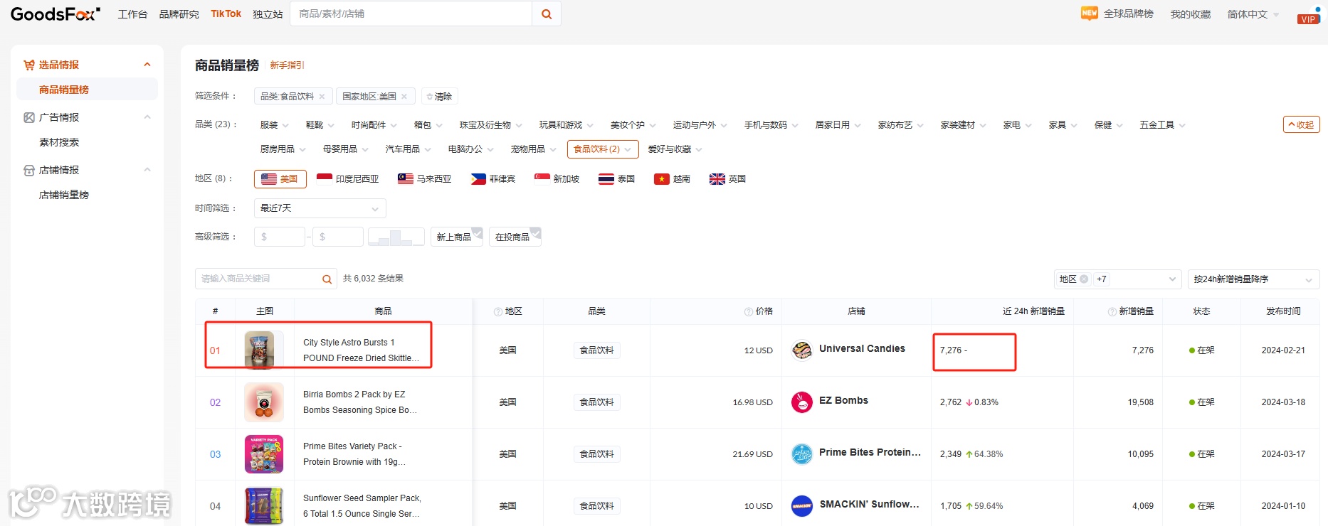This screenshot has width=1328, height=526.
Task: Focus the minimum price input field
Action: click(280, 237)
